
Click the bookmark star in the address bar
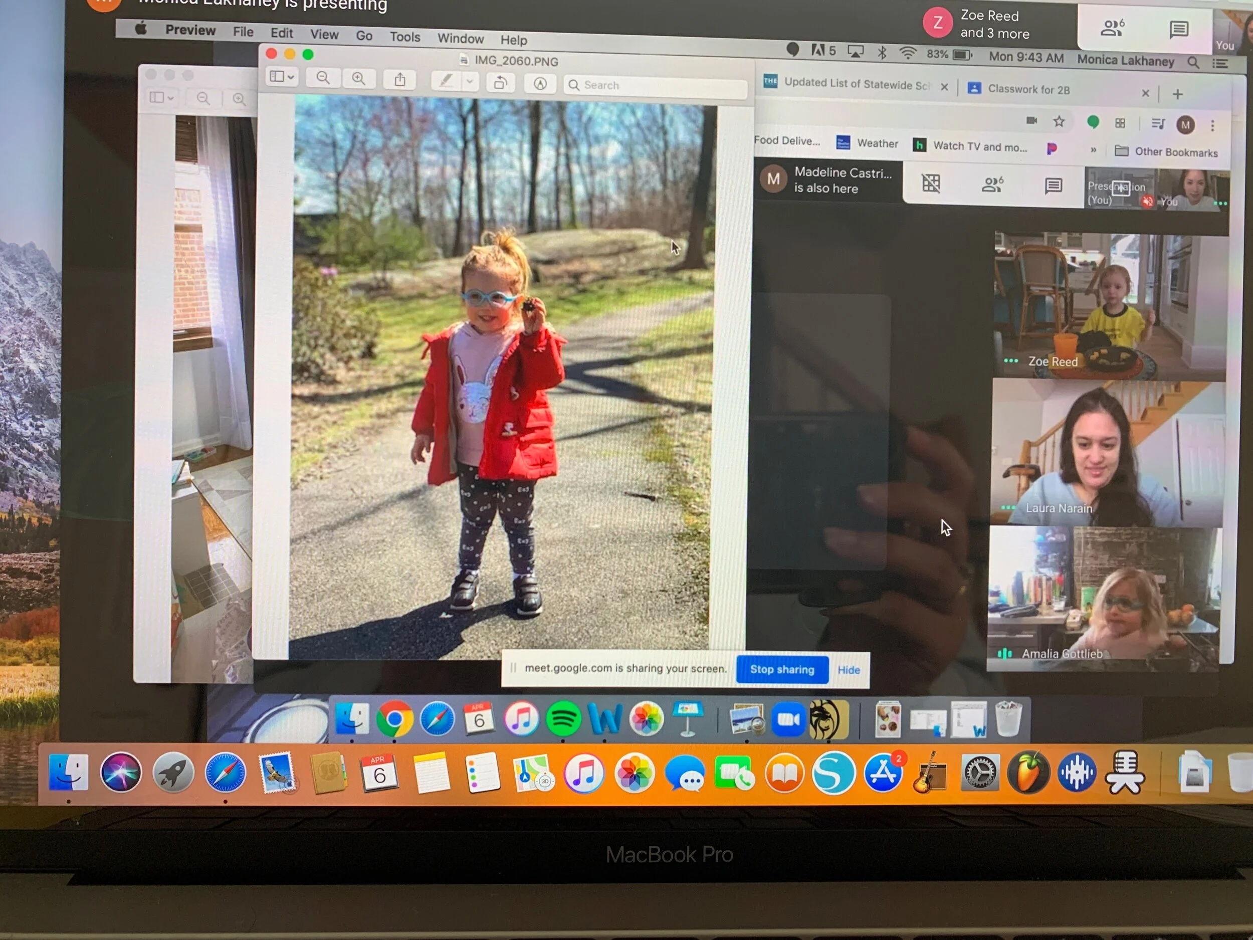tap(1059, 121)
